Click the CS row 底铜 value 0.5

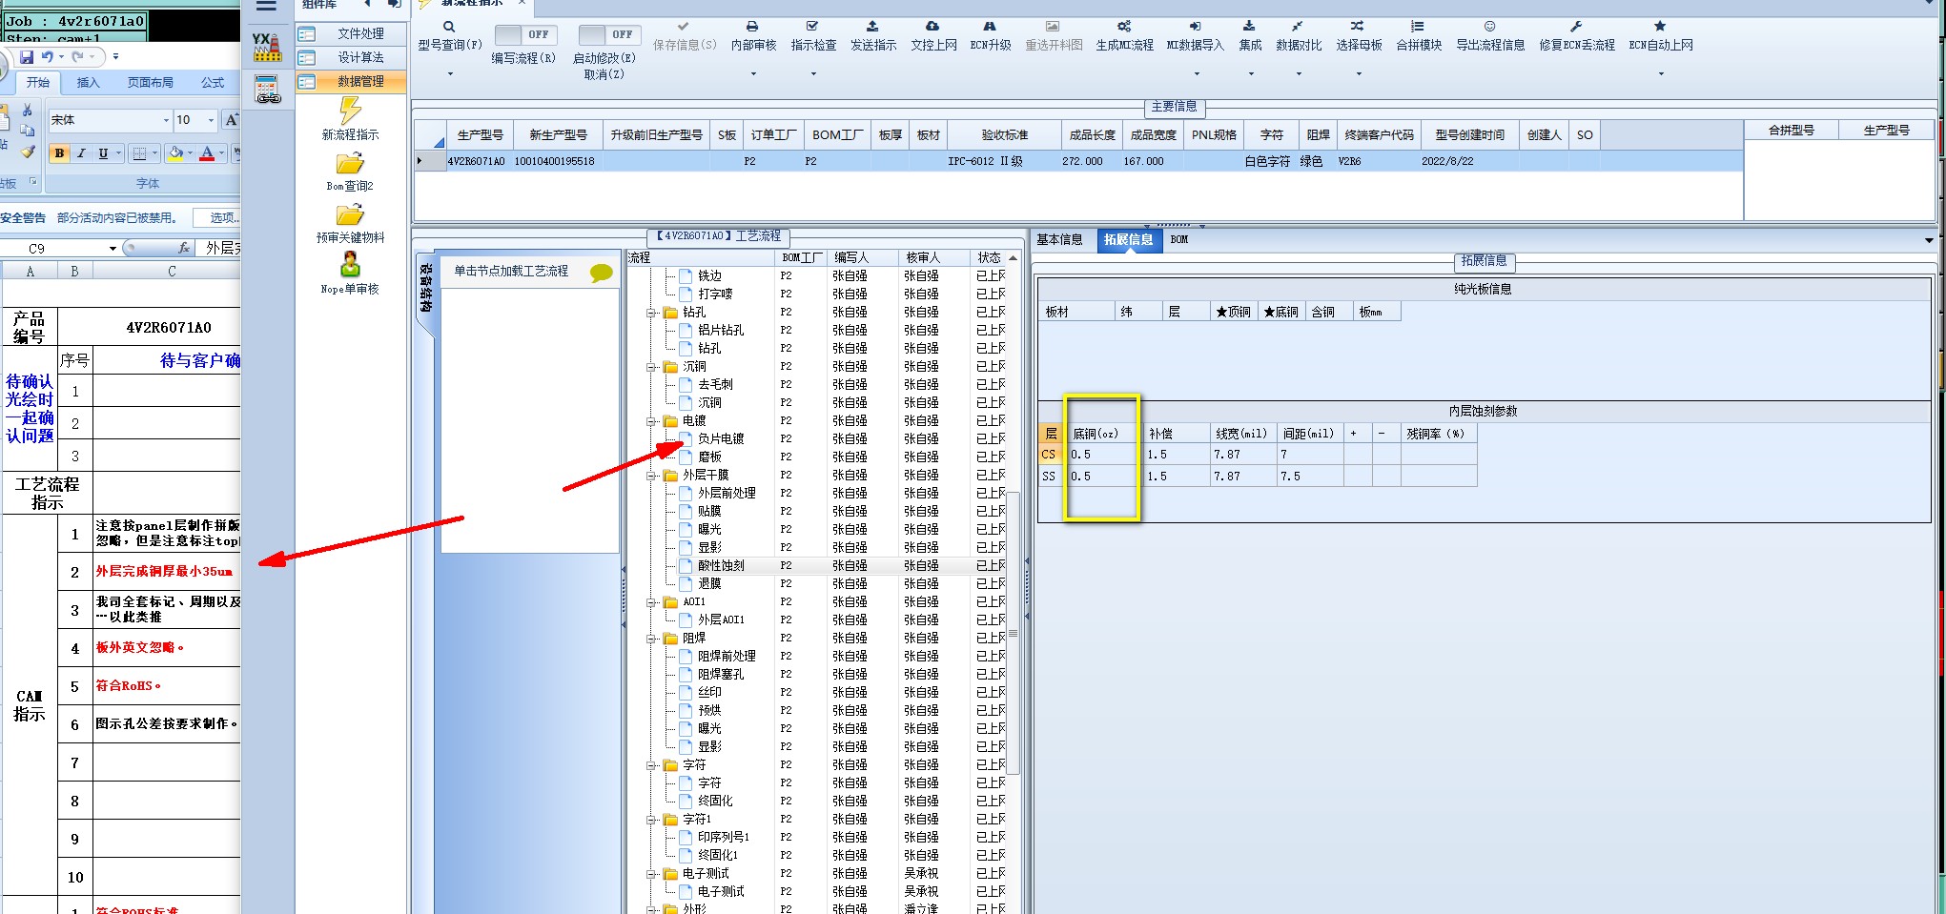coord(1102,456)
